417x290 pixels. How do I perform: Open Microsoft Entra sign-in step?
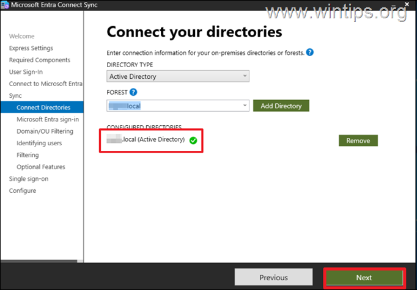click(48, 120)
